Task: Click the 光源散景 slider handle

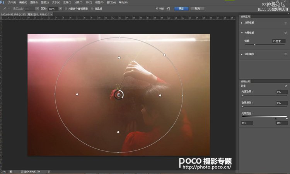Action: pos(243,95)
